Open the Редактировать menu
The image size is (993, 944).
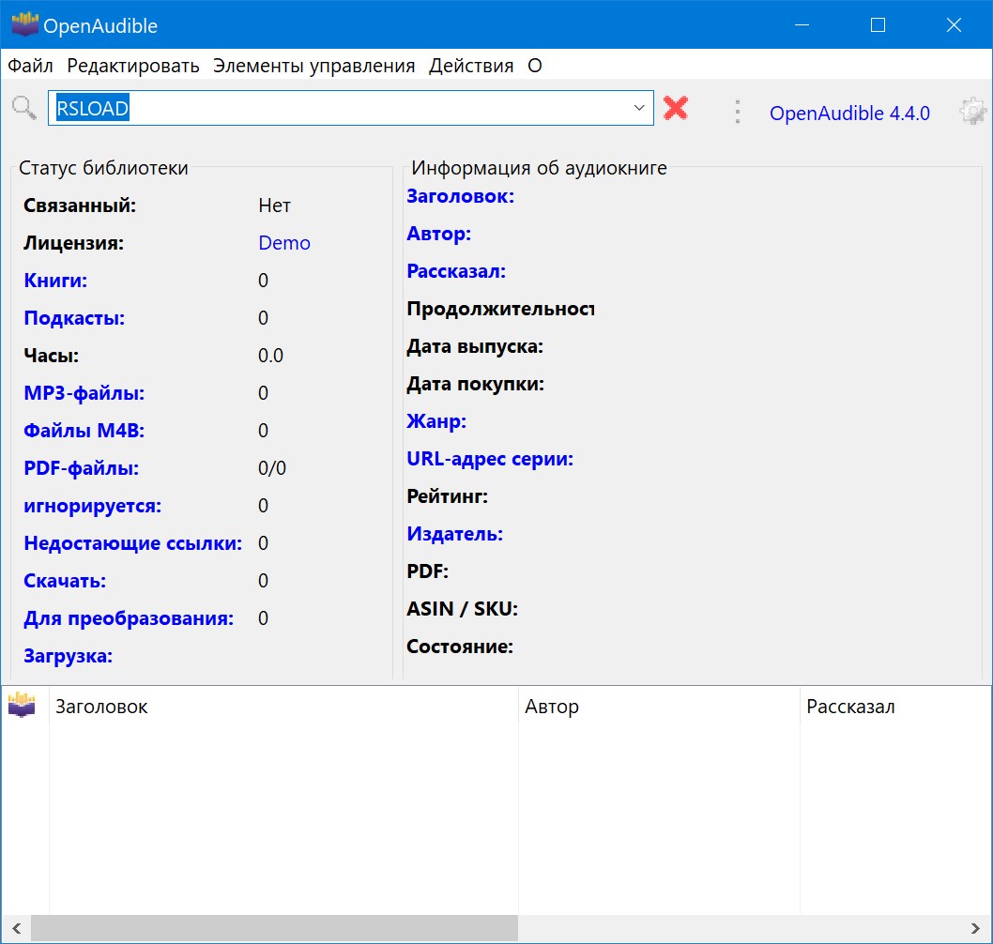click(133, 66)
